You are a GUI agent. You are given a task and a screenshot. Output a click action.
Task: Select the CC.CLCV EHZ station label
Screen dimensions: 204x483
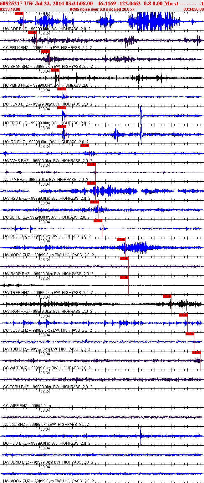point(16,330)
